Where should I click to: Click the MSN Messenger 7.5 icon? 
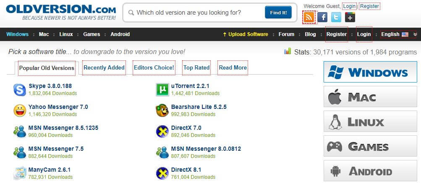click(20, 152)
